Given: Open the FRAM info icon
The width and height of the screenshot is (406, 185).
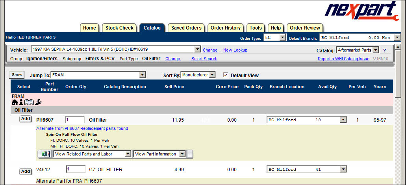Looking at the screenshot, I should [x=21, y=102].
